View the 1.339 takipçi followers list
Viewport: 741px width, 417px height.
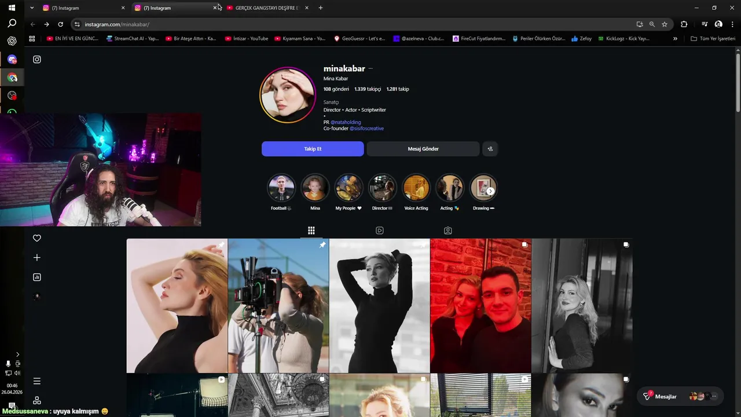(x=368, y=89)
